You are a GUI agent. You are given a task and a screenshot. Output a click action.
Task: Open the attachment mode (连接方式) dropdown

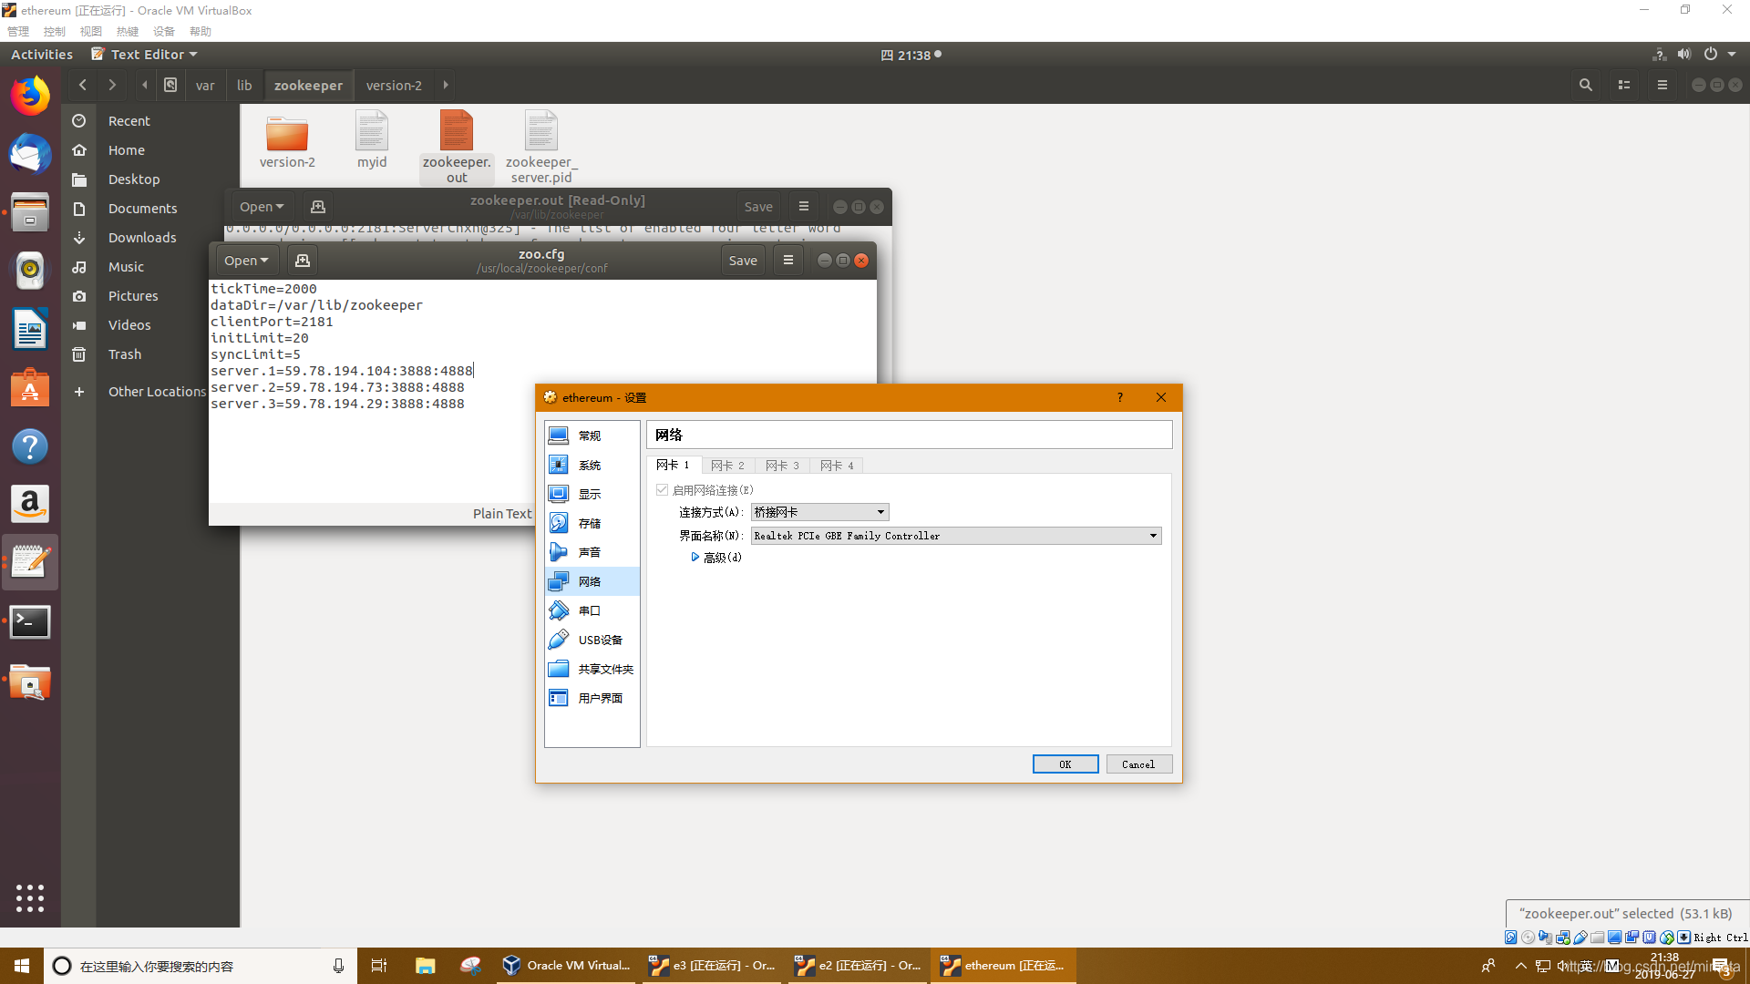[x=820, y=512]
